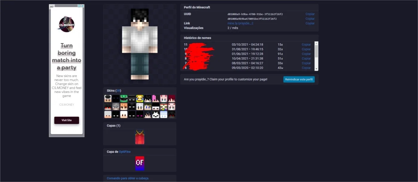Click the name history scrollbar thumb
418x182 pixels.
coord(316,51)
